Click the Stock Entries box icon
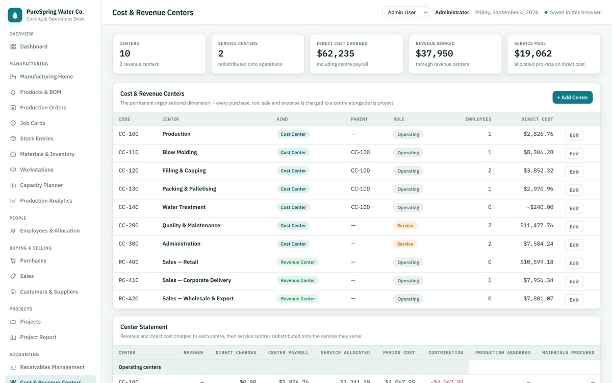Screen dimensions: 612x383 13,138
